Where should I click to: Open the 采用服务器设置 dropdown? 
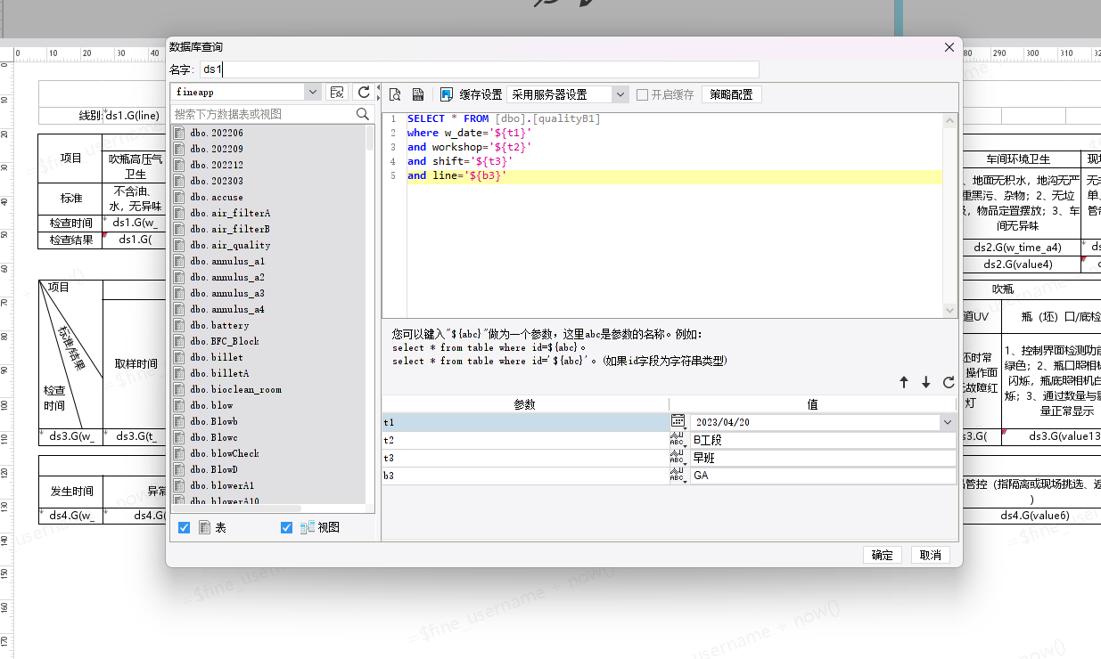point(620,94)
